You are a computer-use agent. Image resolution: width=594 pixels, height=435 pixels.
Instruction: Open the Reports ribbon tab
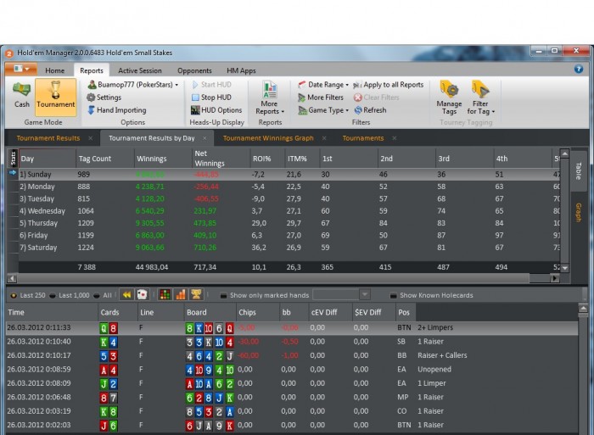[x=92, y=70]
